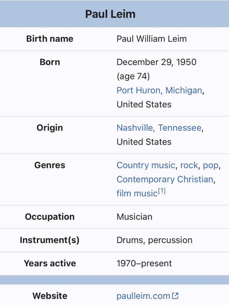Screen dimensions: 229x305
Task: Open the Country music genre link
Action: coord(146,165)
